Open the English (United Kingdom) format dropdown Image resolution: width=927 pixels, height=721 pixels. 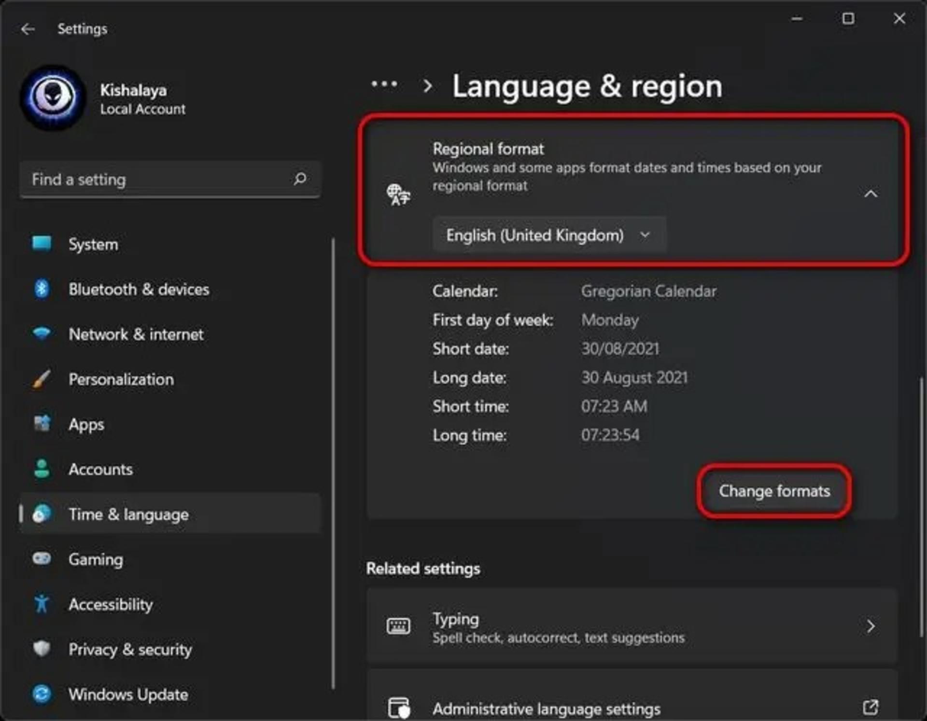tap(549, 235)
